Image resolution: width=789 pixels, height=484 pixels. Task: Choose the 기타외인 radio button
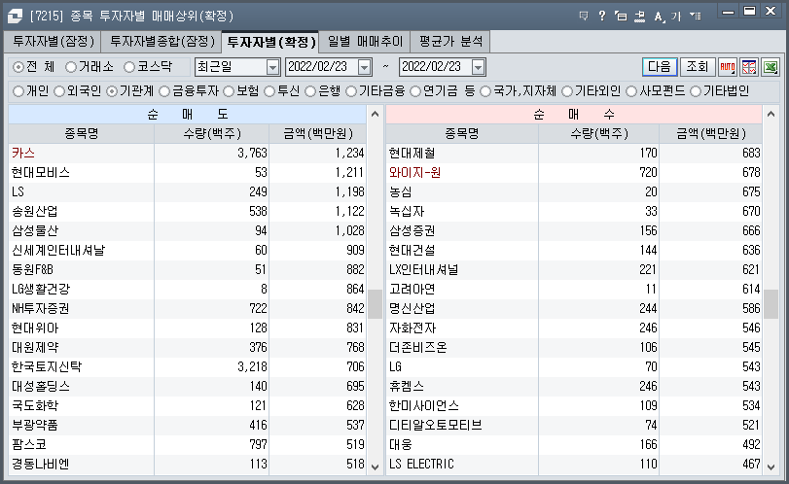[x=567, y=91]
